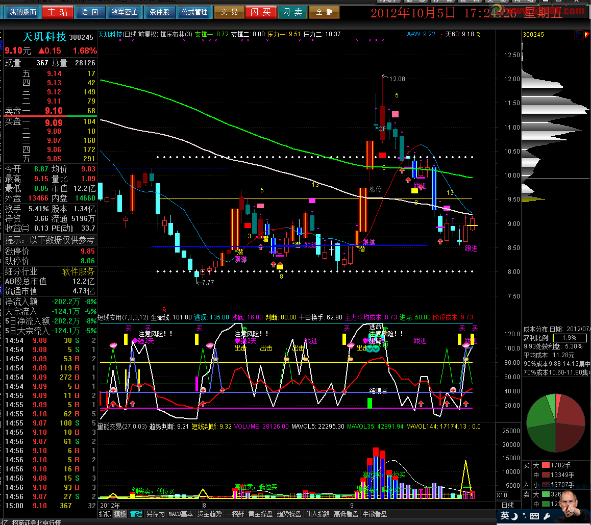Click the 张停 label on the candlestick chart
Screen dimensions: 591x525
click(x=375, y=189)
